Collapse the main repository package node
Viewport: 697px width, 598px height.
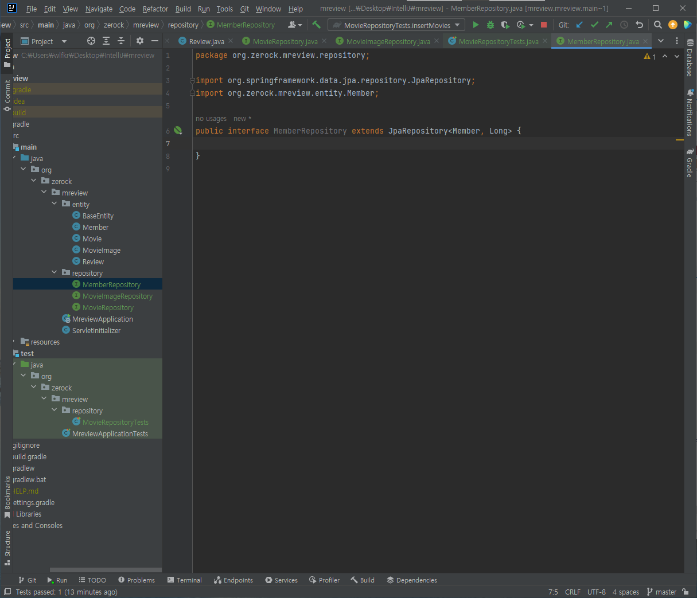coord(54,272)
